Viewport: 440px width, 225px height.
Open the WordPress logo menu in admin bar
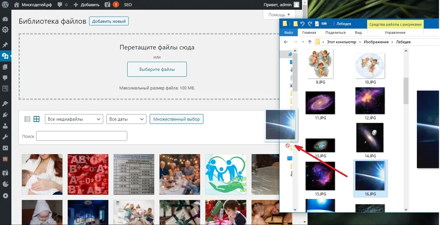pyautogui.click(x=6, y=5)
